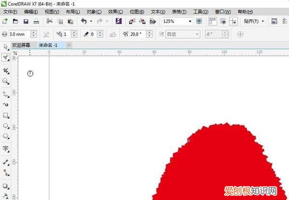Open the 文本(X) menu
Viewport: 289px width, 200px height.
pyautogui.click(x=158, y=12)
